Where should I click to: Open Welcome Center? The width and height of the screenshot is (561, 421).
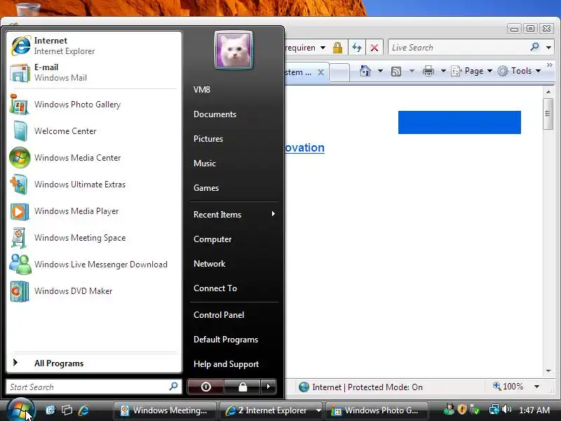coord(94,131)
